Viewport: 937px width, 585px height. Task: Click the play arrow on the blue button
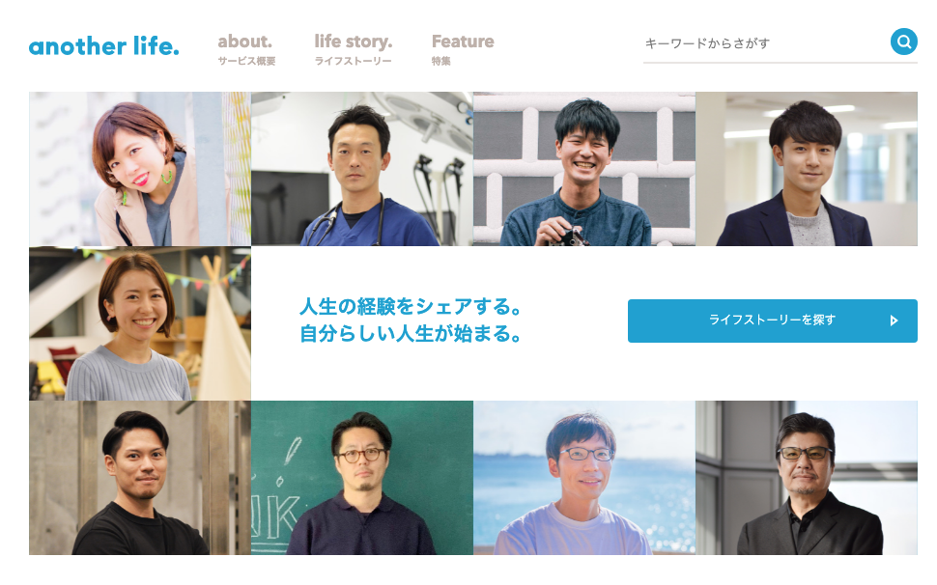[894, 320]
